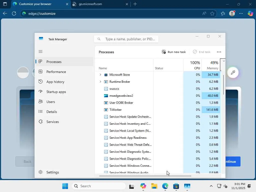Expand the Runtime Broker process group
This screenshot has height=192, width=256.
coord(100,82)
